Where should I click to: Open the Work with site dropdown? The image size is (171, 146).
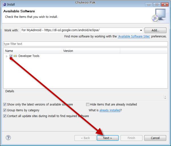pos(141,30)
